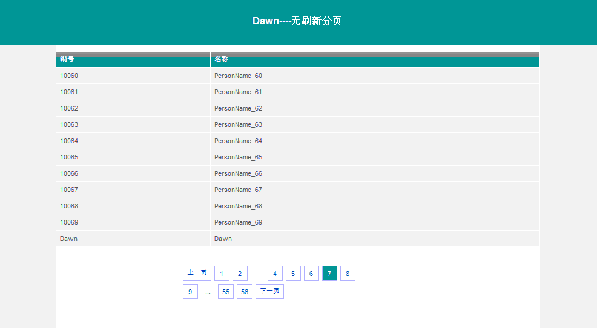Open page 2 in pagination
The height and width of the screenshot is (328, 597).
pos(240,273)
